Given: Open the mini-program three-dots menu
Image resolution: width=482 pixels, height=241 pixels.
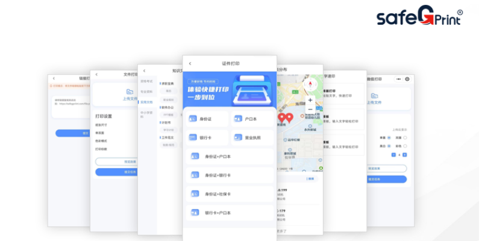Looking at the screenshot, I should click(x=399, y=79).
